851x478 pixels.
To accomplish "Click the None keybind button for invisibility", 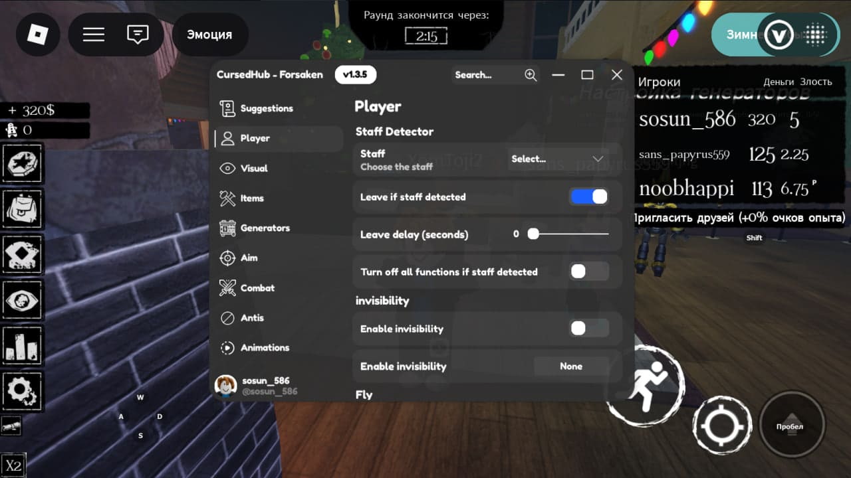I will (x=571, y=366).
